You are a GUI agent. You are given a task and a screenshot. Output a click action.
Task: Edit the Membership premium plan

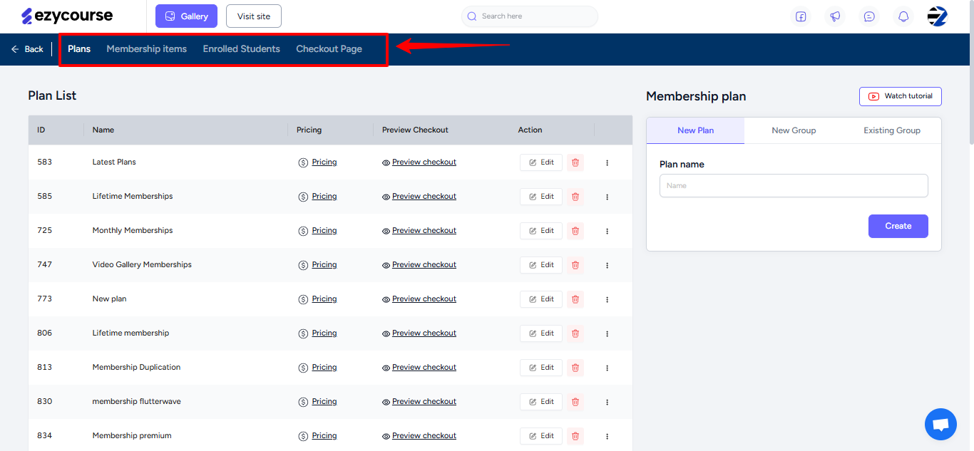tap(541, 436)
